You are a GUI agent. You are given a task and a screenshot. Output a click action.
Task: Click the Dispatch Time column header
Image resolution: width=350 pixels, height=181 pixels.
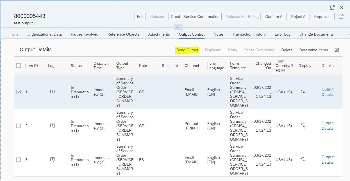click(101, 66)
